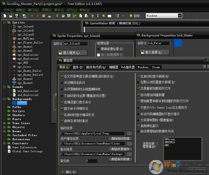Open help with green question mark icon

[131, 16]
